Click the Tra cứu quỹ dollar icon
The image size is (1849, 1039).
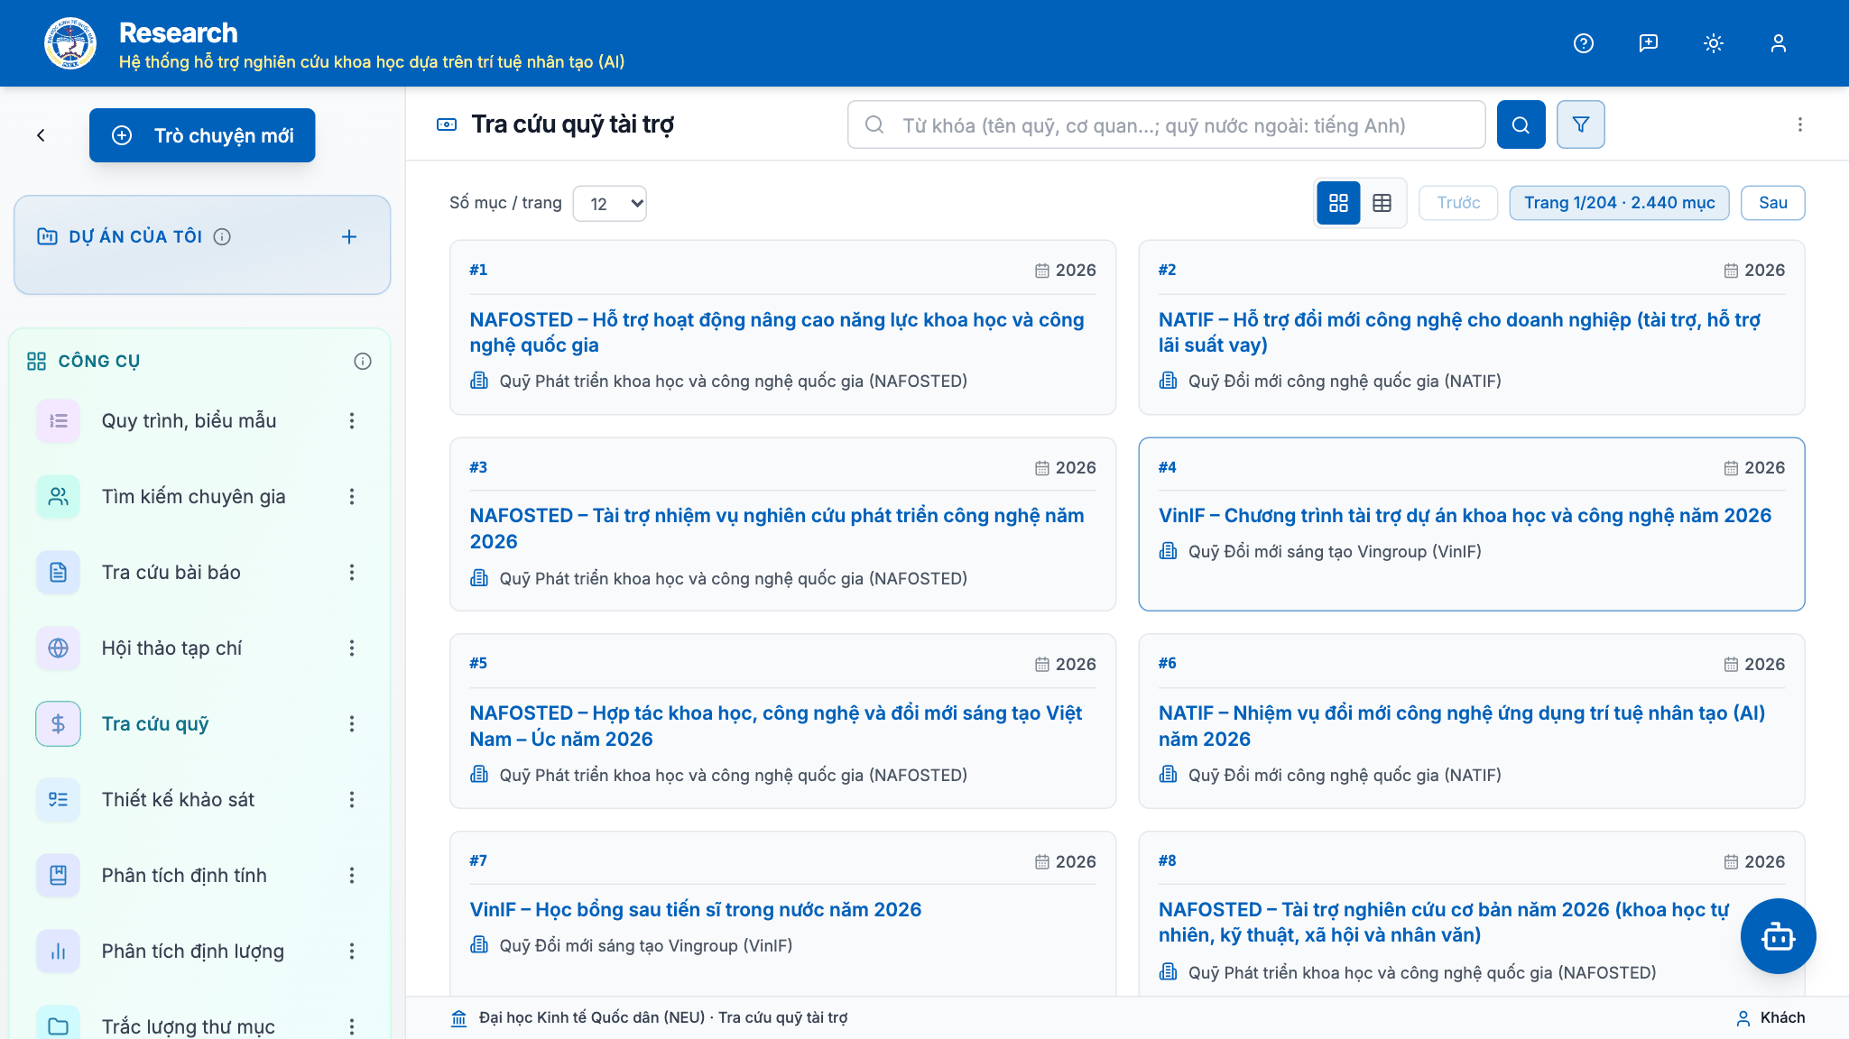coord(58,723)
